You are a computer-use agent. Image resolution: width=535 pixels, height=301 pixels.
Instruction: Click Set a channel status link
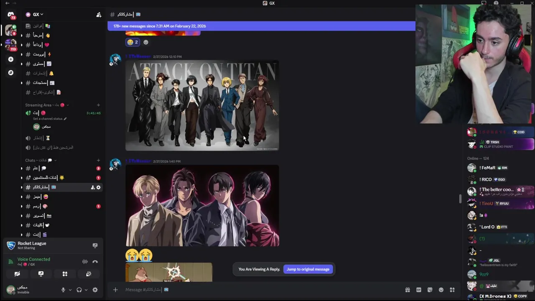point(47,119)
